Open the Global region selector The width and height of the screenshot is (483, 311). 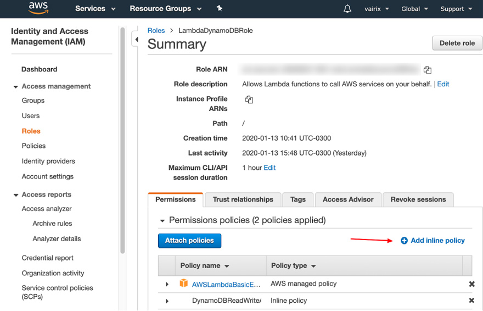414,9
